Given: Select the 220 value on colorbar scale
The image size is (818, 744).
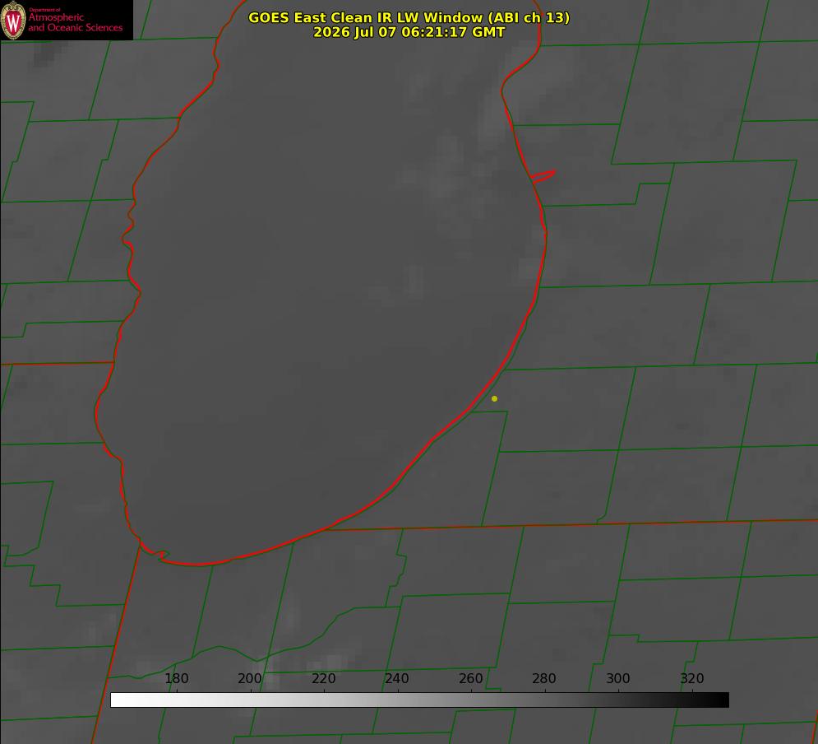Looking at the screenshot, I should (x=323, y=678).
